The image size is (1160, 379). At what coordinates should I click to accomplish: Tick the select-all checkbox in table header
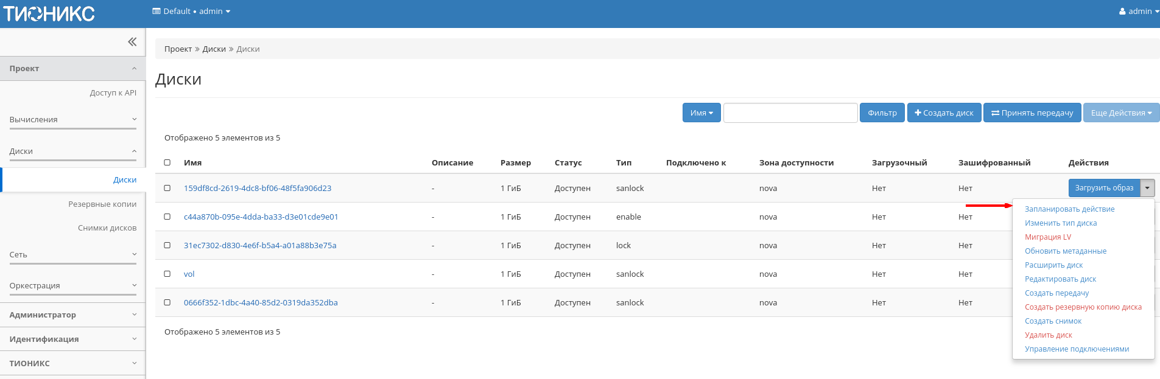coord(167,162)
